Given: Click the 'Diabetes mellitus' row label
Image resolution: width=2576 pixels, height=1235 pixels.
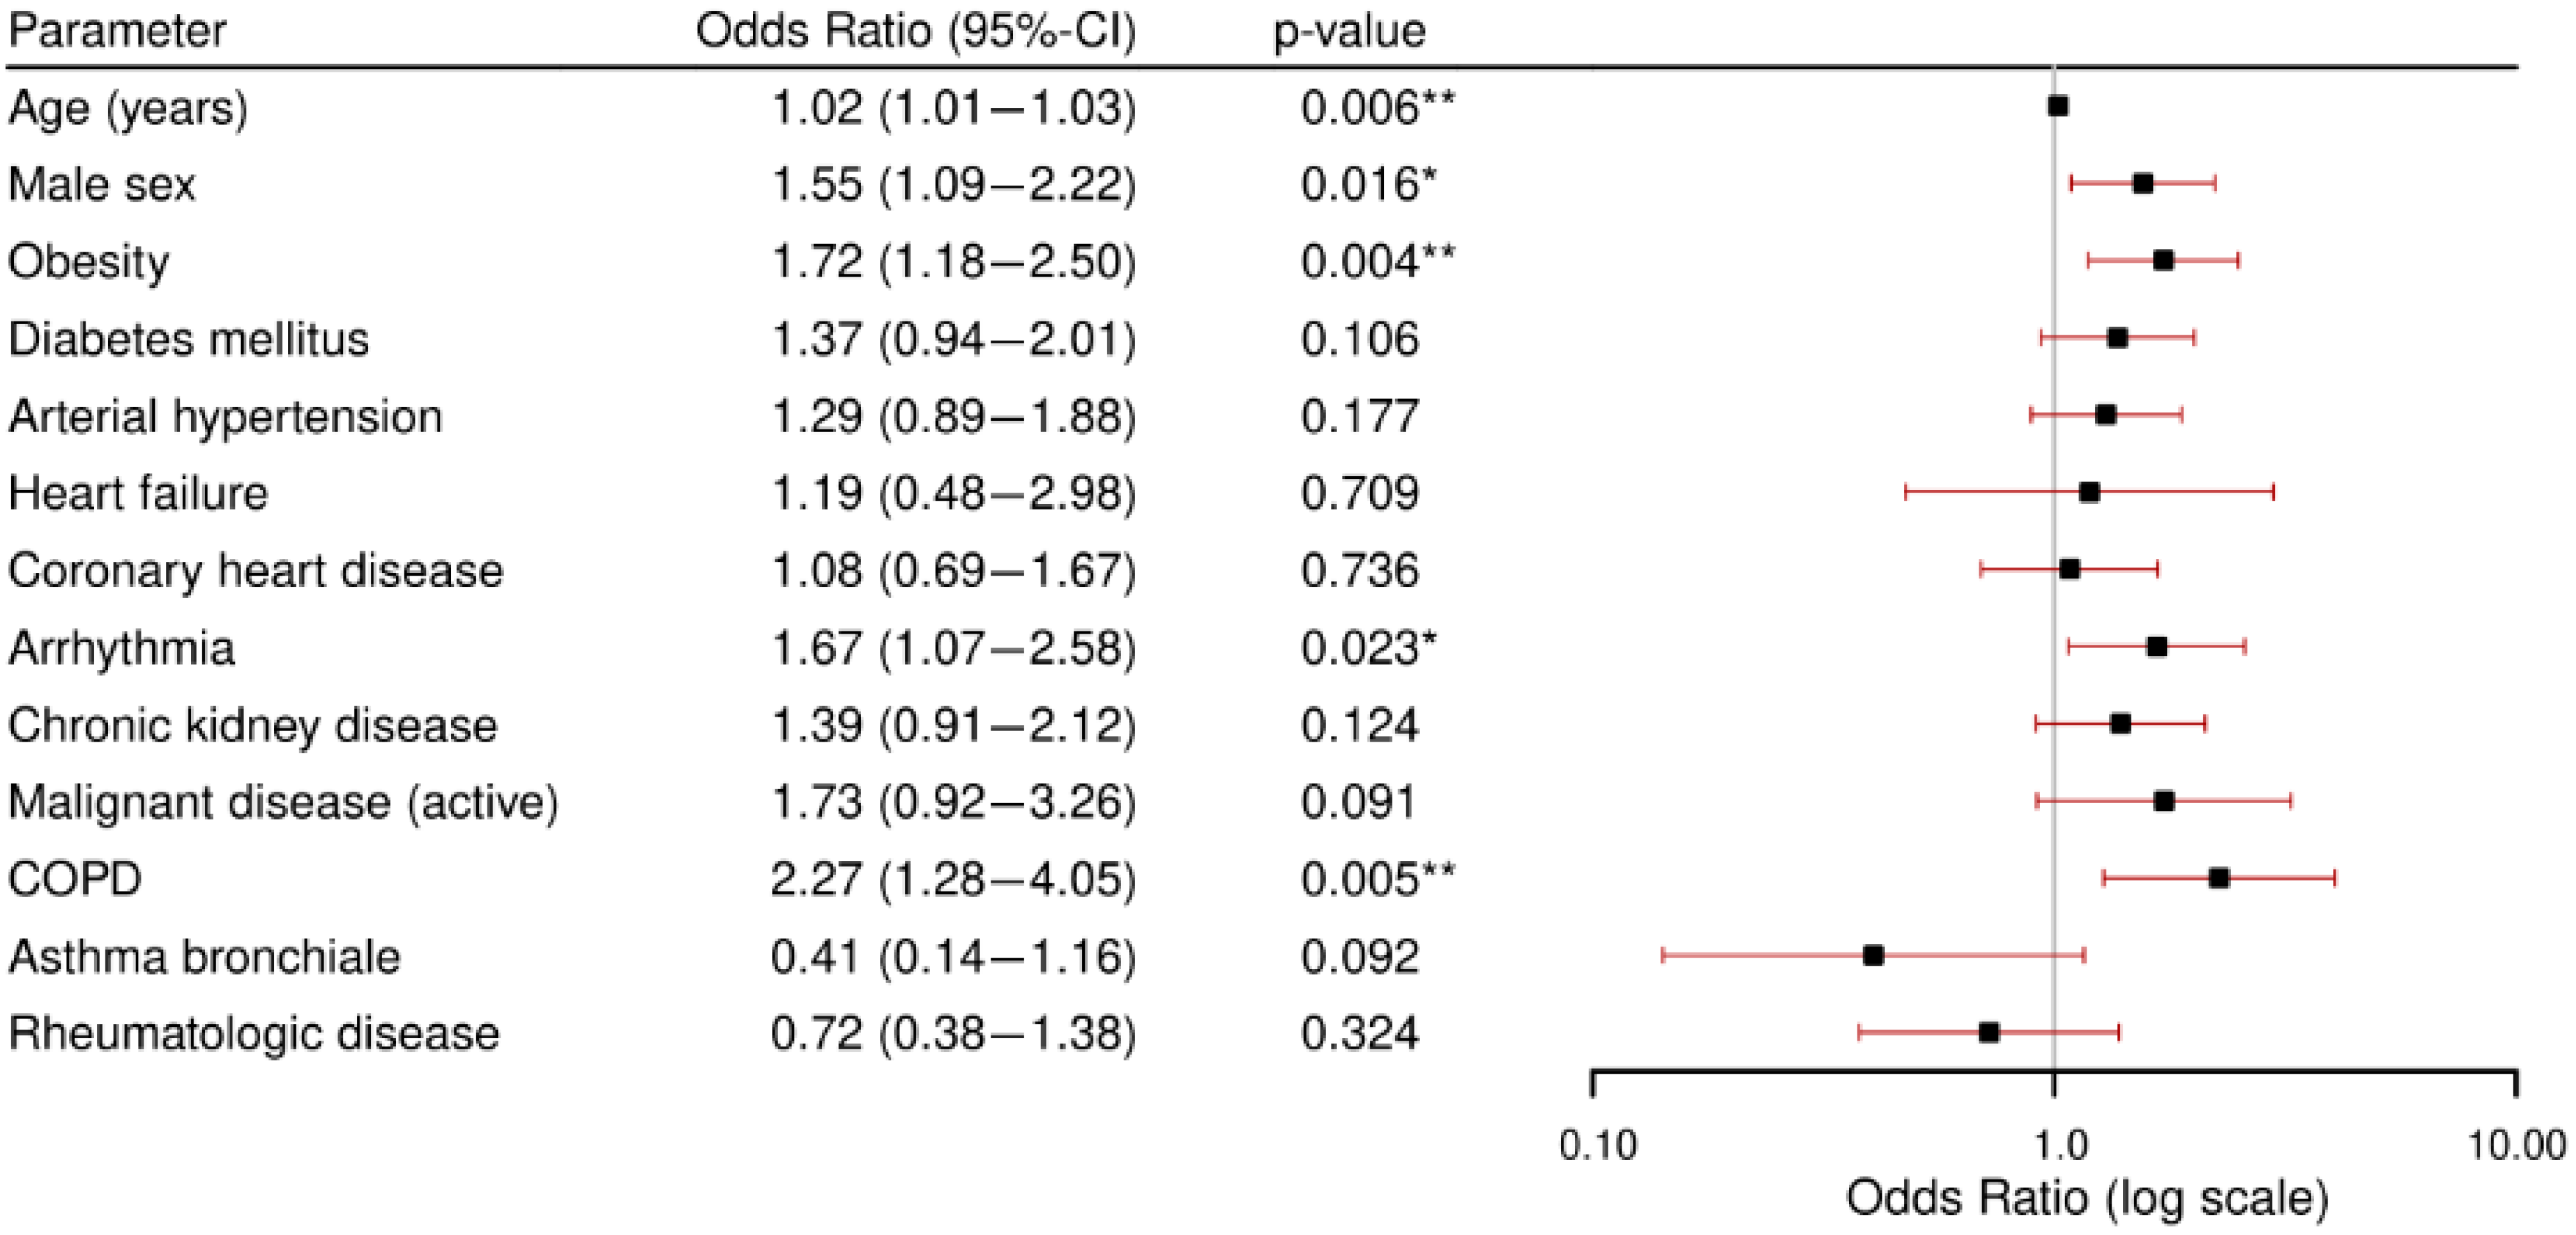Looking at the screenshot, I should point(189,339).
